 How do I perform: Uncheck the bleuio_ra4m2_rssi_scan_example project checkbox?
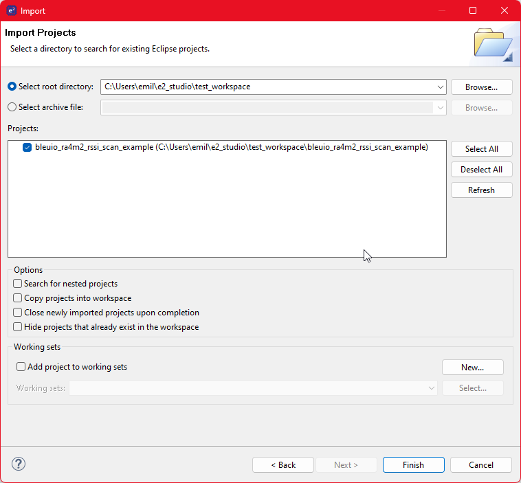(27, 148)
